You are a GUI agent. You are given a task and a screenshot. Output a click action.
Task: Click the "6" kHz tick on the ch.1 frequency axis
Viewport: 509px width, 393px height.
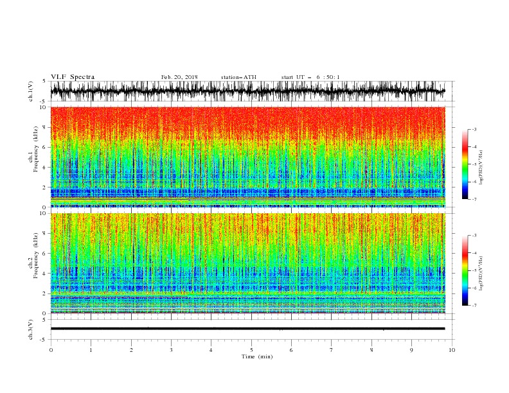tap(44, 147)
